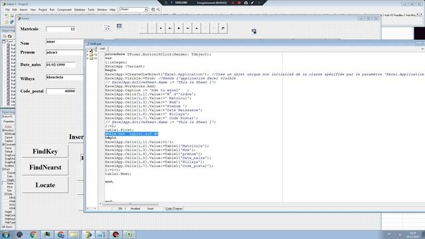The height and width of the screenshot is (239, 425).
Task: Click the DBNavigator last record button
Action: (170, 28)
